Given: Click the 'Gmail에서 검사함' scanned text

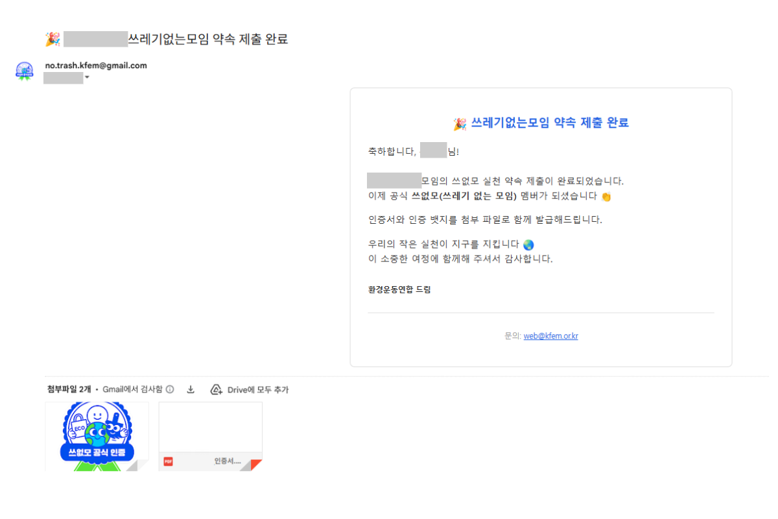Looking at the screenshot, I should coord(132,390).
